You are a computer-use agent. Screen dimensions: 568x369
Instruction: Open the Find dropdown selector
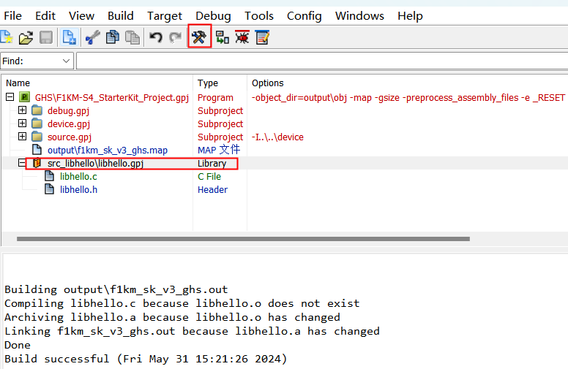click(67, 61)
